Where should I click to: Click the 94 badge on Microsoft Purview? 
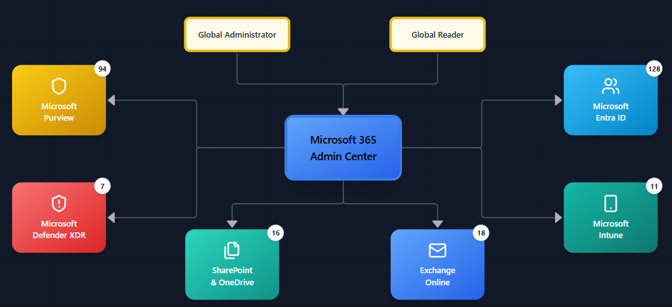click(102, 69)
